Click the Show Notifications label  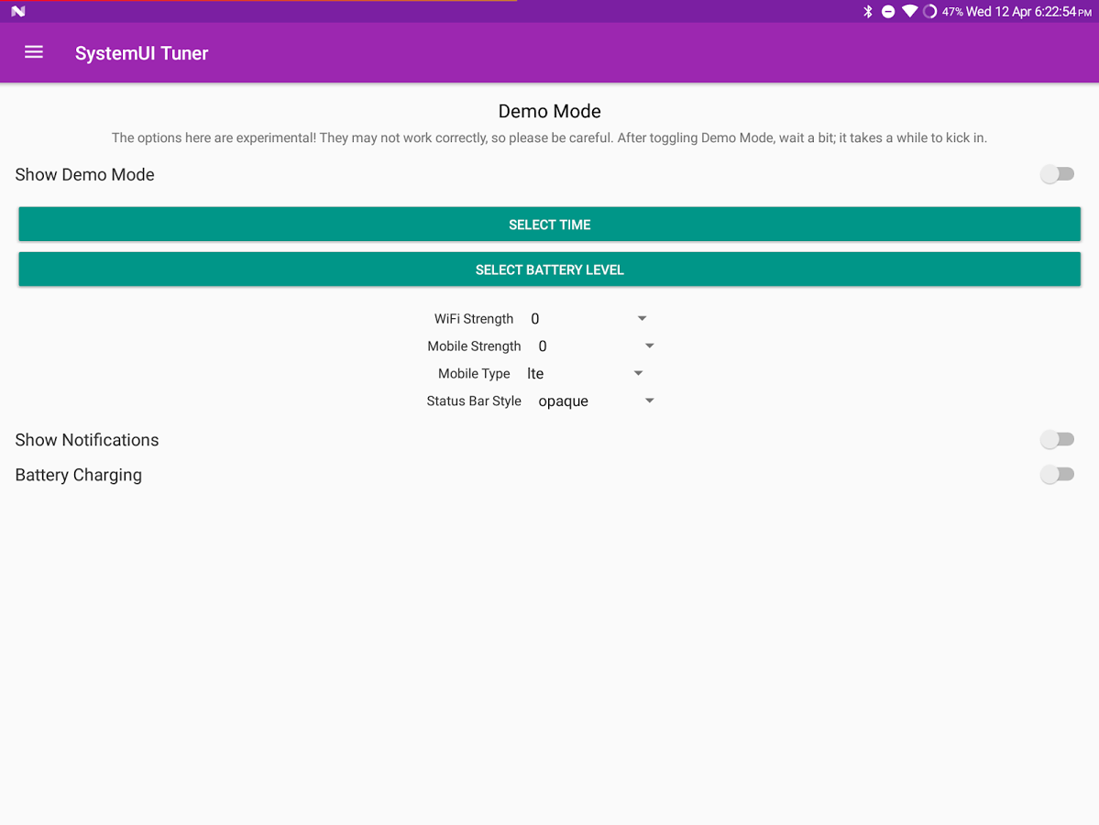pos(87,440)
